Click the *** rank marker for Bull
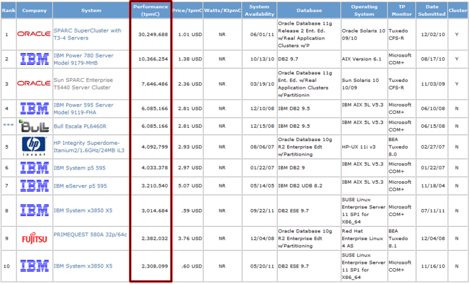Screen dimensions: 470x284 [8, 125]
